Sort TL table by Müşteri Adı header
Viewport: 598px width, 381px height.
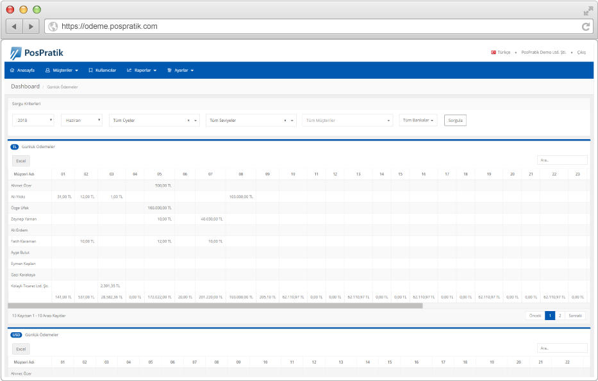click(24, 174)
